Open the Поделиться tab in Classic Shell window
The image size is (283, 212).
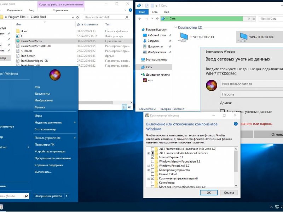pyautogui.click(x=15, y=11)
